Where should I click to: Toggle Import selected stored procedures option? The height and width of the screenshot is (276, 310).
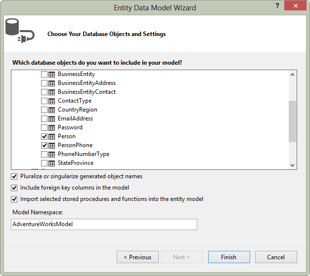(x=14, y=199)
